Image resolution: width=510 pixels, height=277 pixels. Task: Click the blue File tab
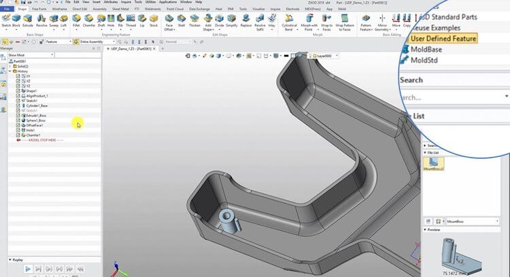tap(7, 9)
